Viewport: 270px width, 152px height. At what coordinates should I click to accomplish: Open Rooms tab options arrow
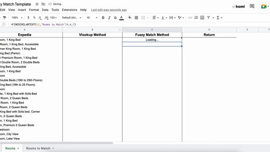tap(18, 148)
